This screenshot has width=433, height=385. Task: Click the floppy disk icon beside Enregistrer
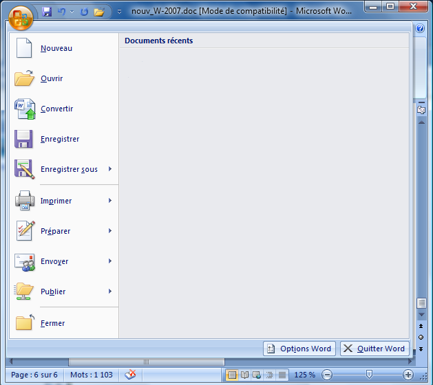coord(23,139)
